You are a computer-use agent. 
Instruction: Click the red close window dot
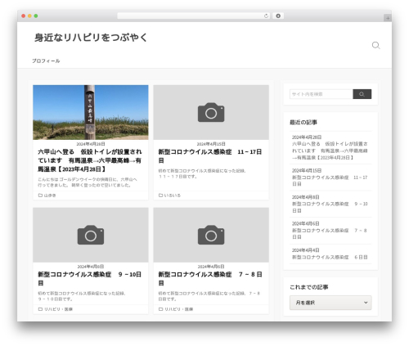click(24, 16)
